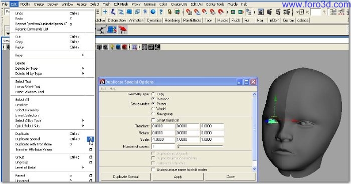Viewport: 351px width, 184px height.
Task: Click the Apply button
Action: coord(178,176)
